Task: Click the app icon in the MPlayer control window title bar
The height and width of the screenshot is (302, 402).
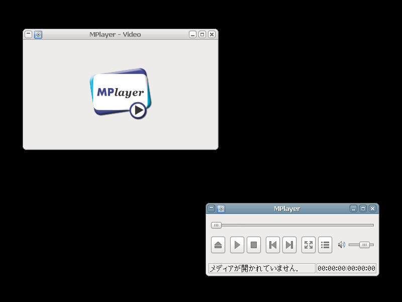Action: pos(221,209)
